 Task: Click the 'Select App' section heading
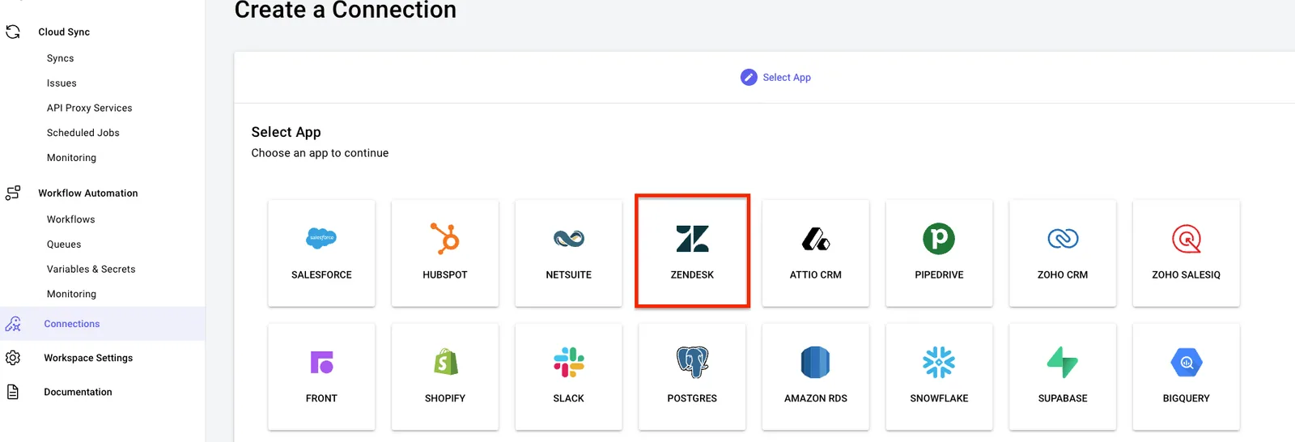286,132
